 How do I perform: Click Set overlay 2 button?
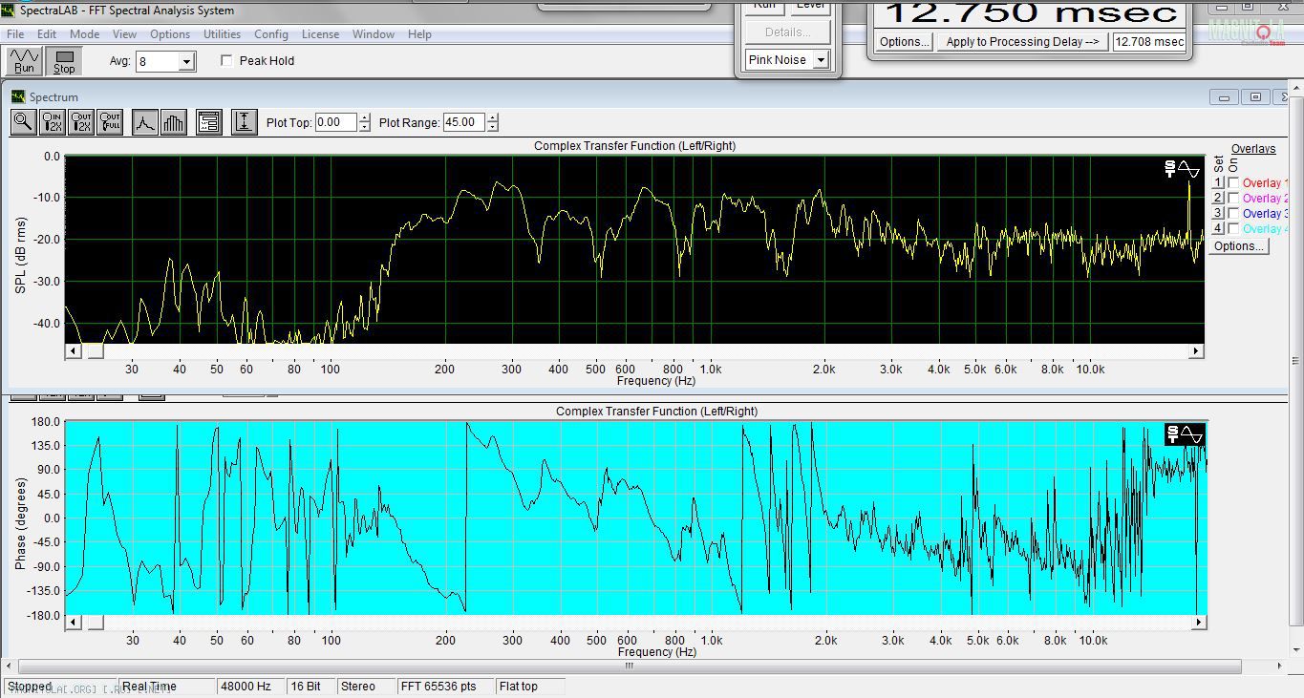point(1218,198)
